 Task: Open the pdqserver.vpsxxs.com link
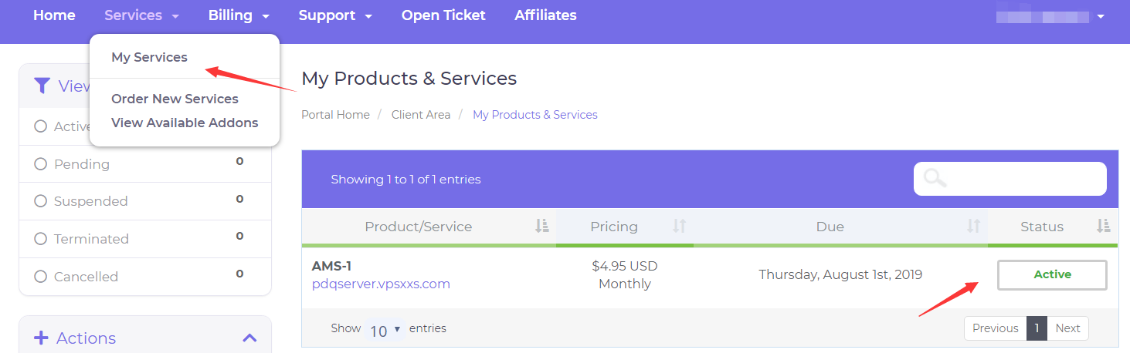(x=381, y=284)
